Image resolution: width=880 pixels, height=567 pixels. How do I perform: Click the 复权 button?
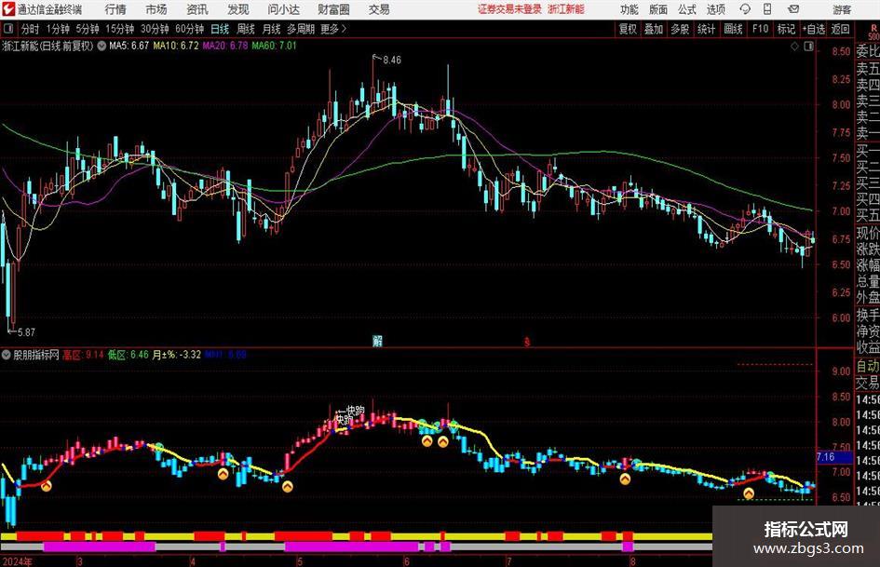pos(628,29)
